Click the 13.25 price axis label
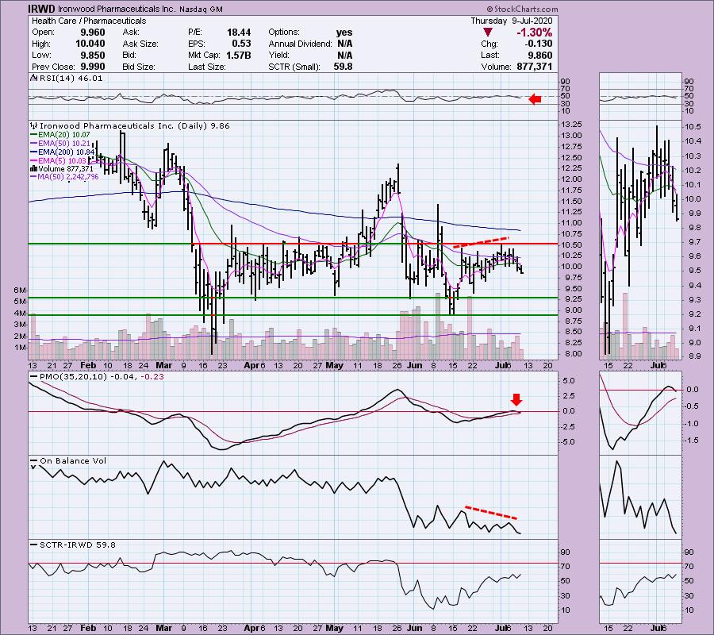Image resolution: width=714 pixels, height=635 pixels. pyautogui.click(x=571, y=125)
